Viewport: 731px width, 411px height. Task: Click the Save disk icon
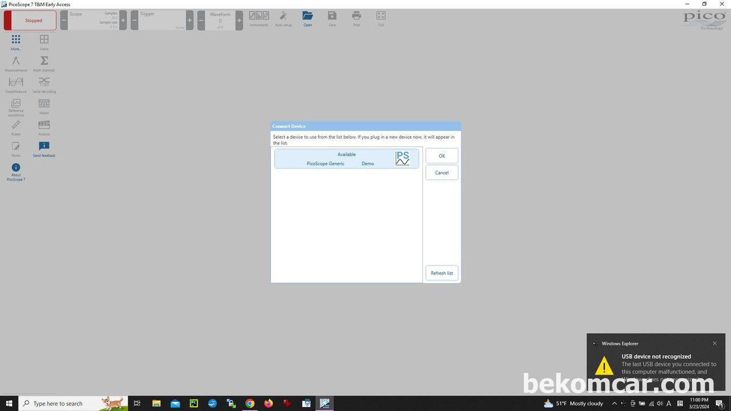pos(332,16)
